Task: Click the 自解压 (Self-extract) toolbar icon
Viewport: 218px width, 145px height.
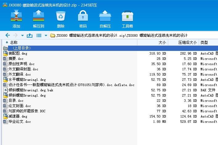Action: pyautogui.click(x=105, y=15)
